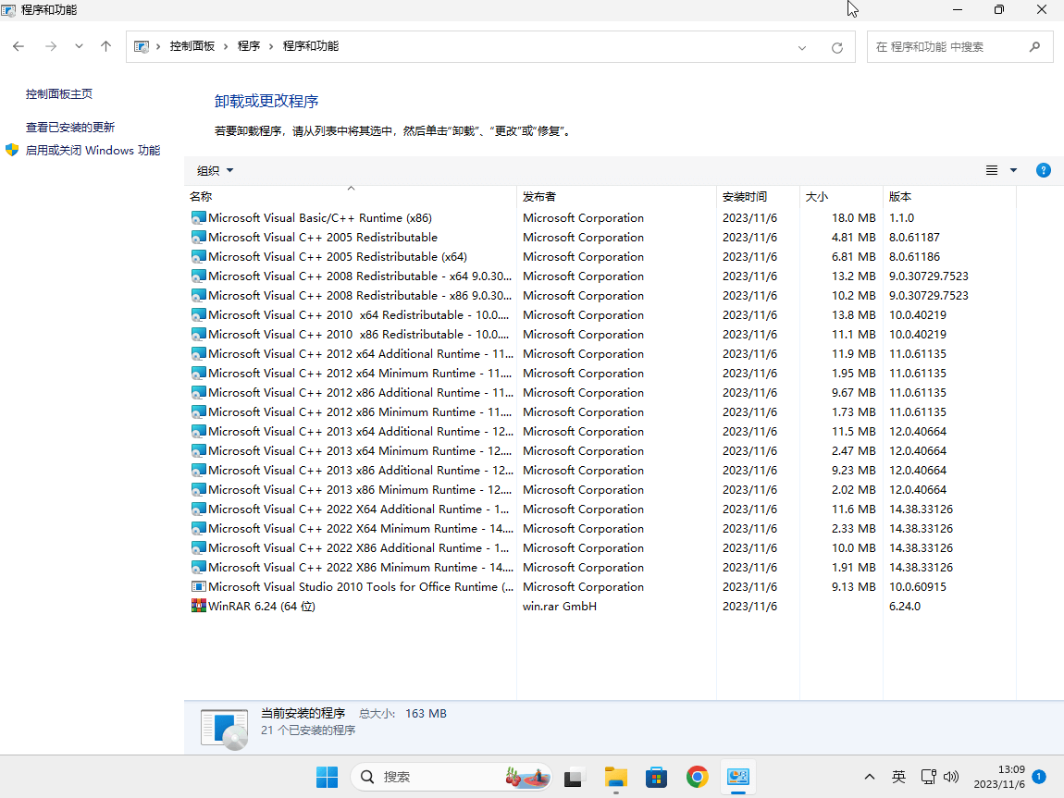Show hidden tray icons chevron

click(x=870, y=777)
